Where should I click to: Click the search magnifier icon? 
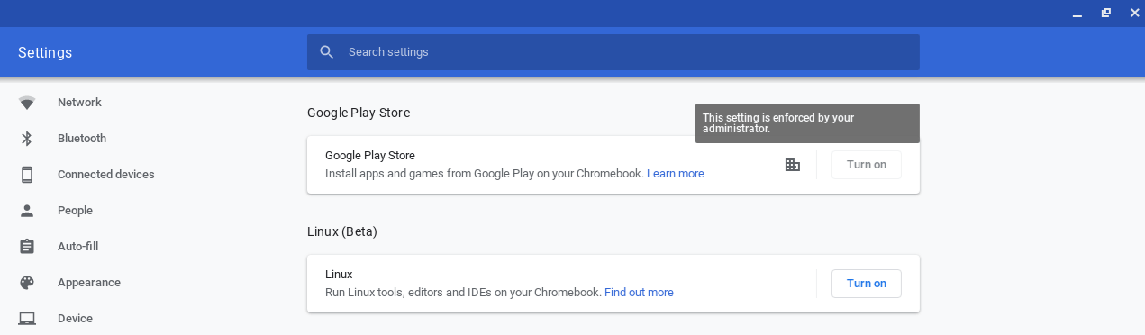coord(327,52)
